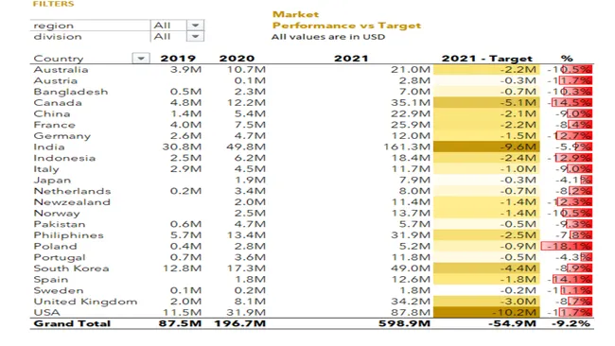Open the region filter dropdown arrow
This screenshot has height=346, width=615.
coord(195,26)
